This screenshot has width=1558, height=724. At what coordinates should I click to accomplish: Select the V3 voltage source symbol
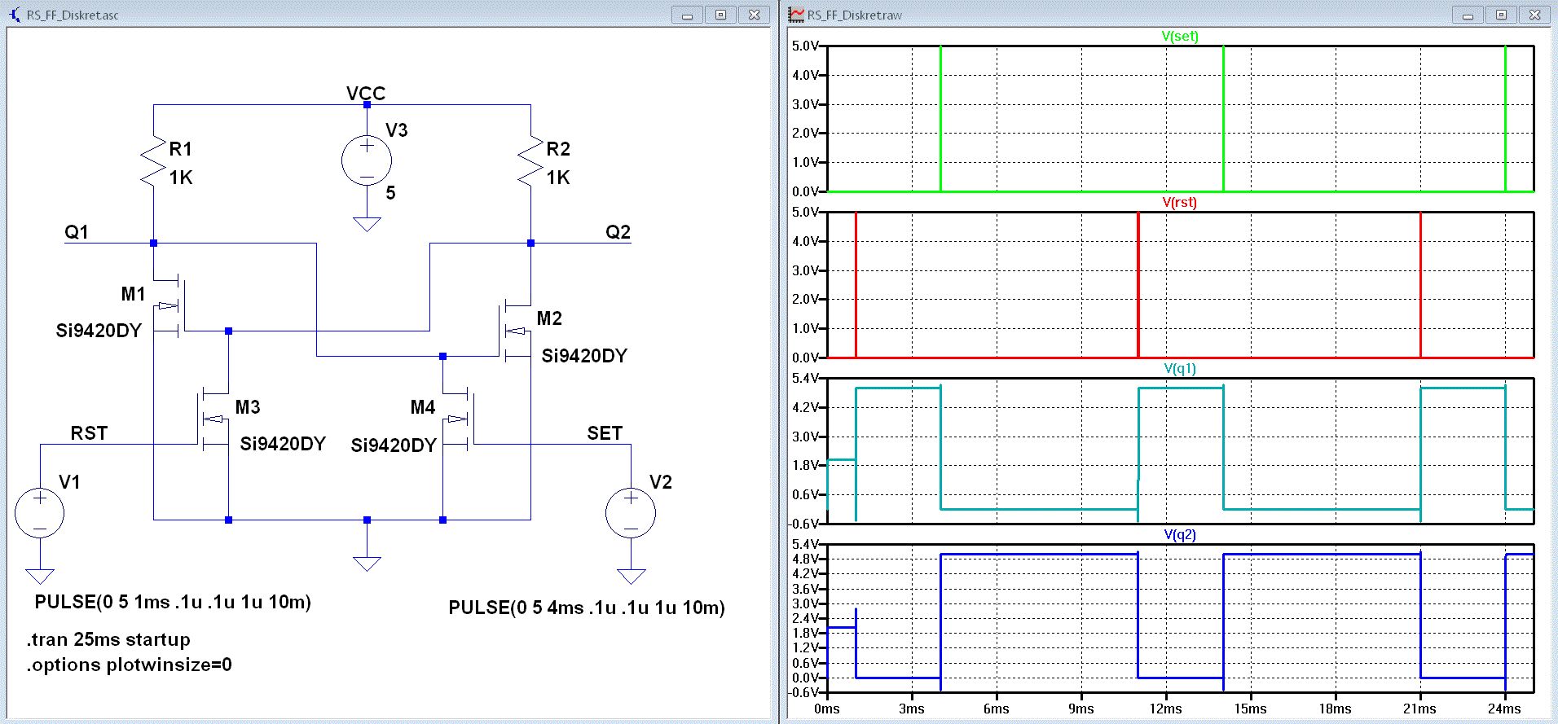click(367, 160)
